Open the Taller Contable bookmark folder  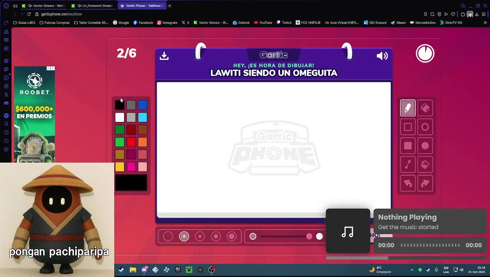click(91, 23)
